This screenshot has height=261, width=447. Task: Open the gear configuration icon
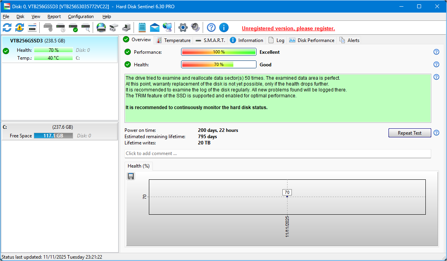183,27
